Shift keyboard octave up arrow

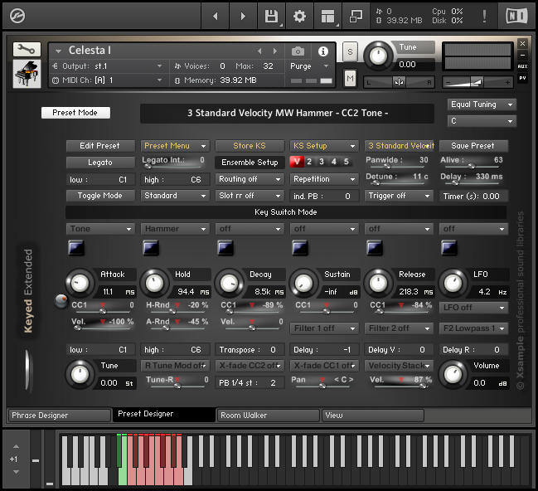point(16,446)
